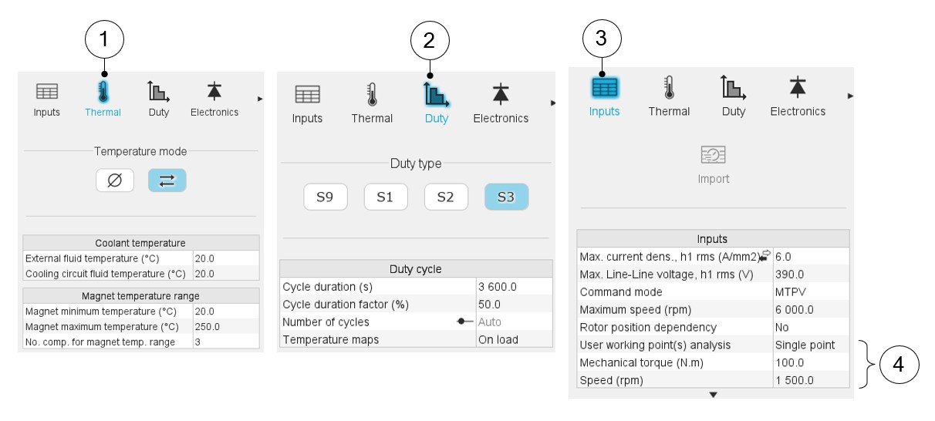
Task: Expand the down arrow below Speed row
Action: [713, 394]
